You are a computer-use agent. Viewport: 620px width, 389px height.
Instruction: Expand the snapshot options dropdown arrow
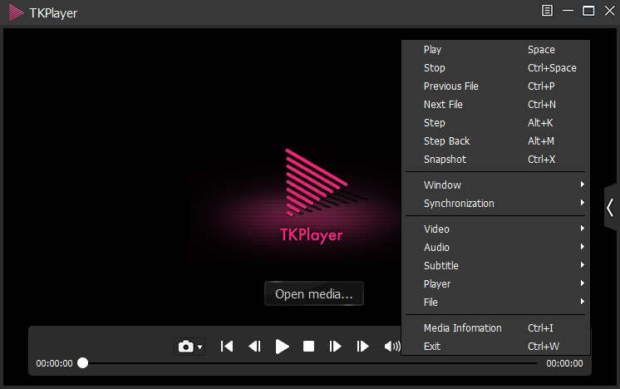pos(200,347)
